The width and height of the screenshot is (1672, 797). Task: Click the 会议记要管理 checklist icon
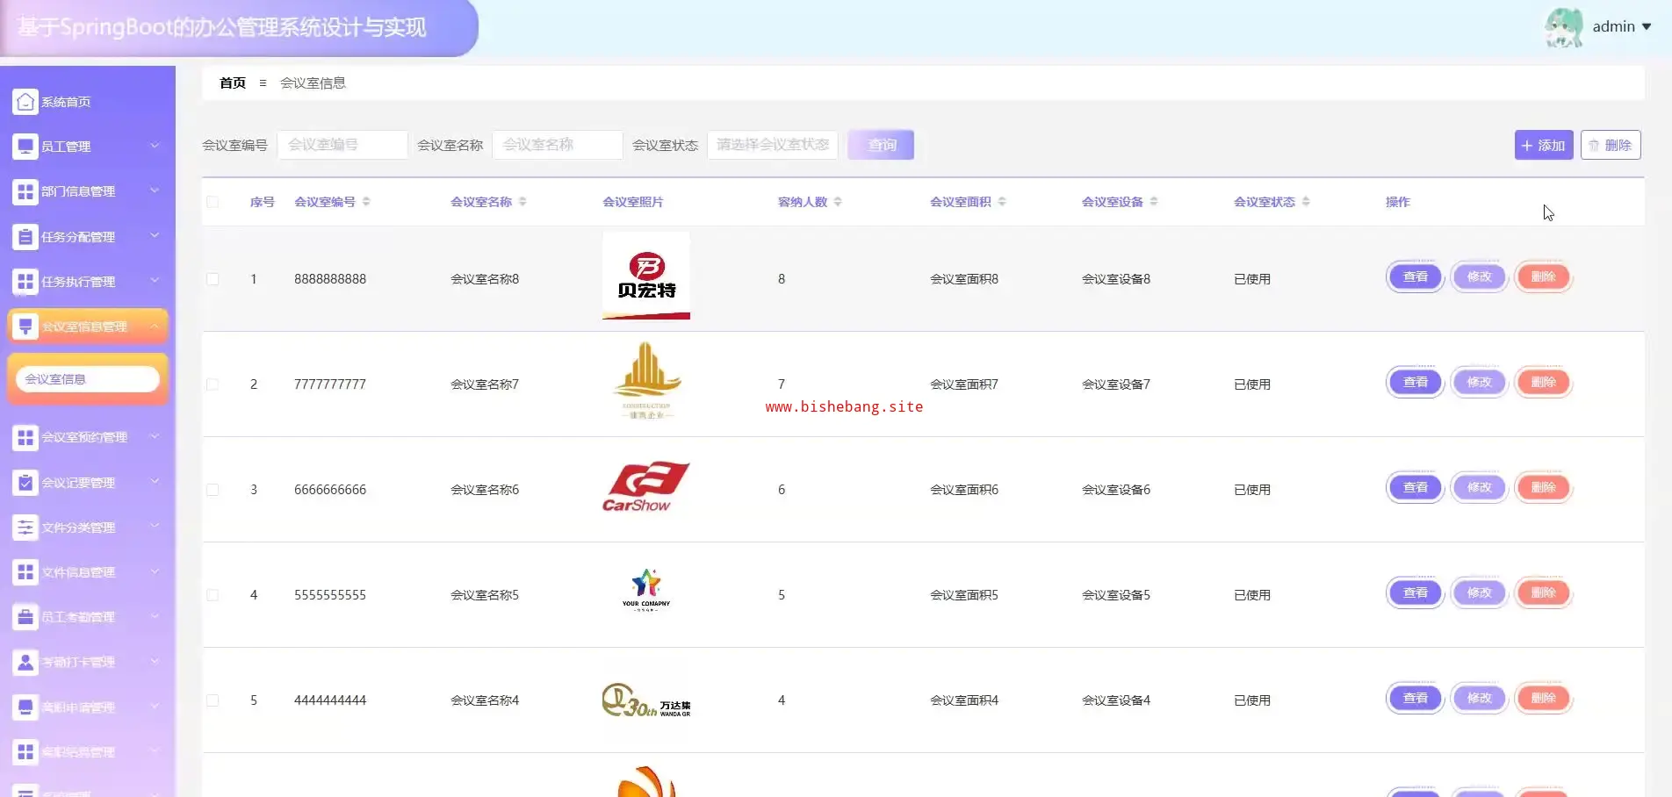25,483
